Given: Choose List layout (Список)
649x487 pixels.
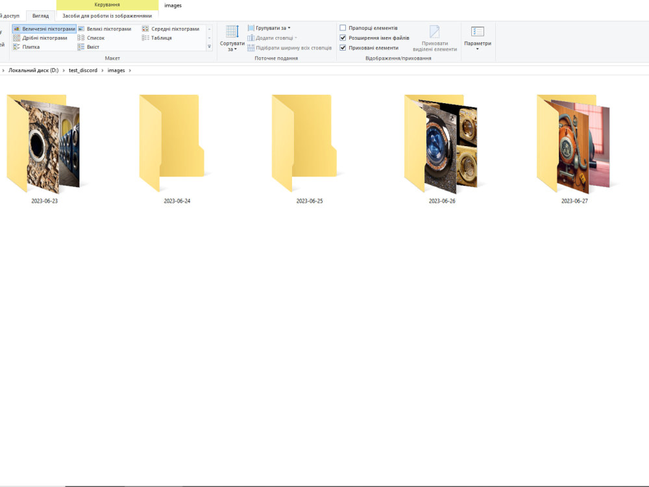Looking at the screenshot, I should [91, 38].
